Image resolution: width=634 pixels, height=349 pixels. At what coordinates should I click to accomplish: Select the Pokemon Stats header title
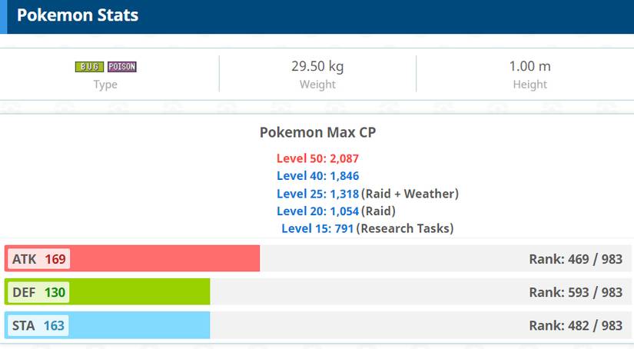tap(78, 15)
